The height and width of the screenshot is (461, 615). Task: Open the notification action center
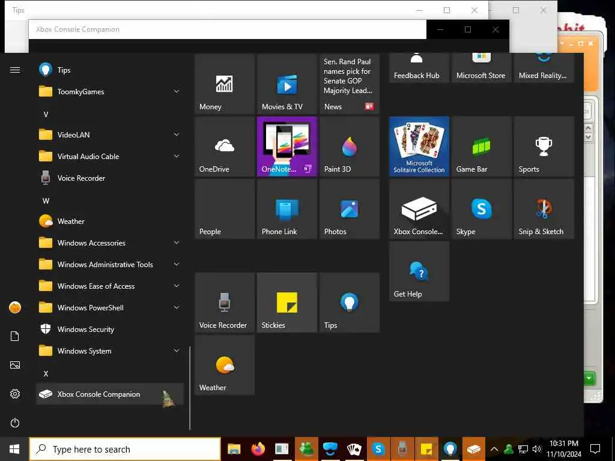[x=595, y=449]
